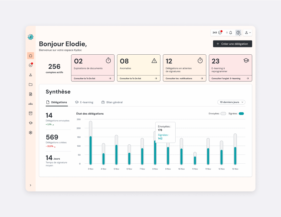The image size is (281, 217).
Task: Open the user profile icon in sidebar
Action: 31,75
